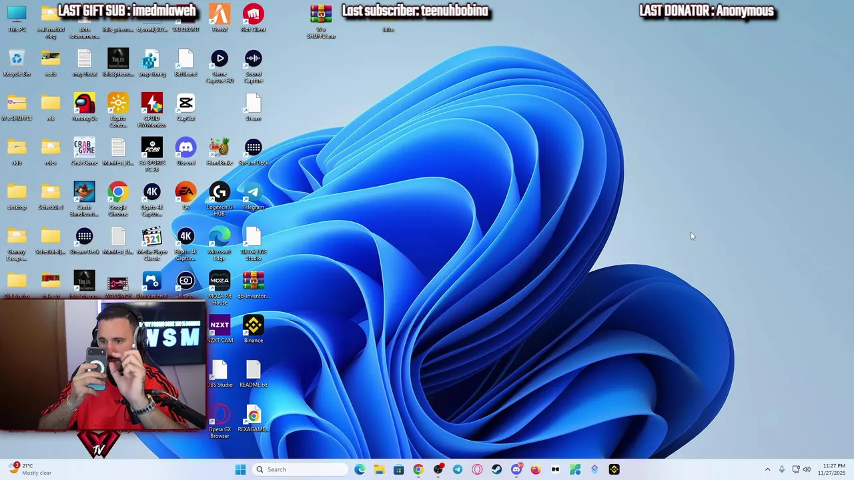
Task: Select the Manifest_N file on desktop
Action: [x=118, y=152]
